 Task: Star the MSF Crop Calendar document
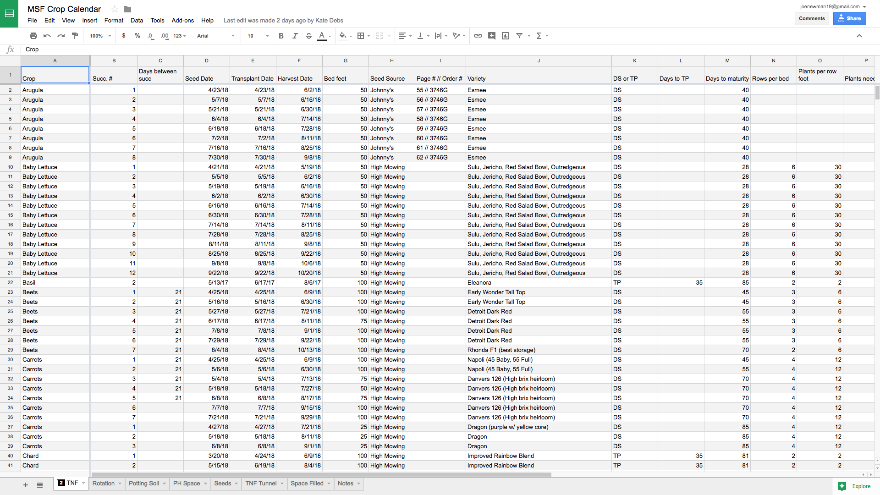pos(115,9)
